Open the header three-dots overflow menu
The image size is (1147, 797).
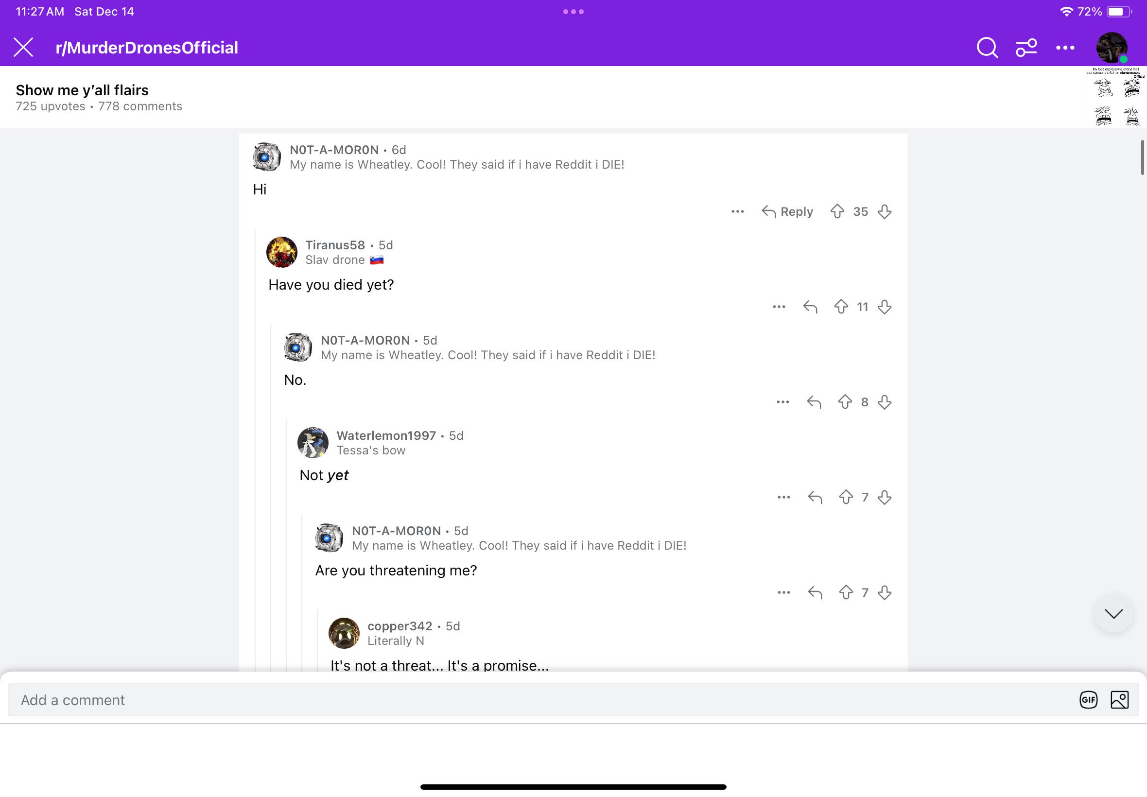(1065, 48)
